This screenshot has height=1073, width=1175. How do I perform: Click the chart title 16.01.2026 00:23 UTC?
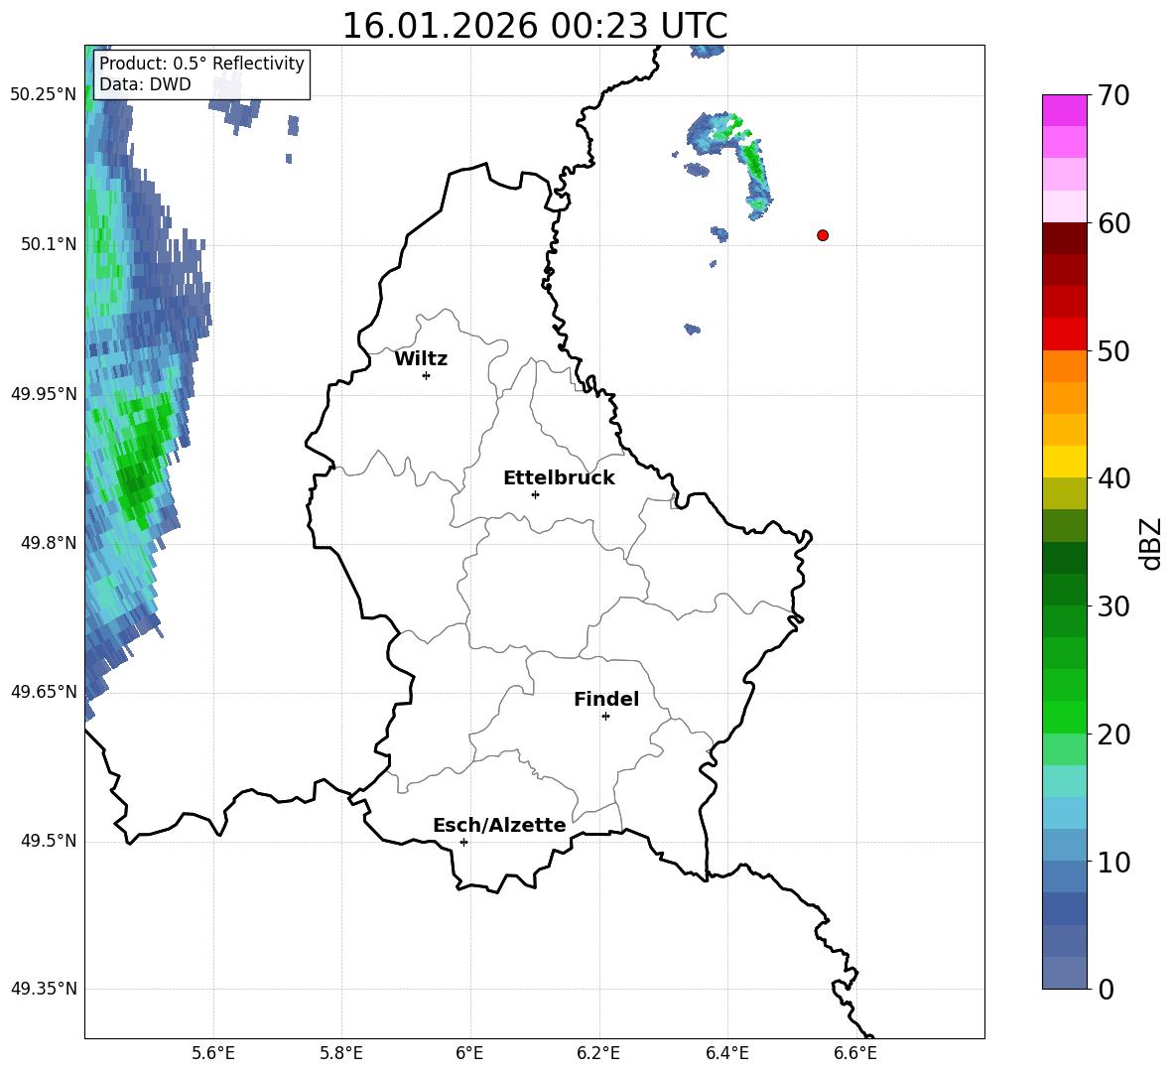tap(534, 26)
